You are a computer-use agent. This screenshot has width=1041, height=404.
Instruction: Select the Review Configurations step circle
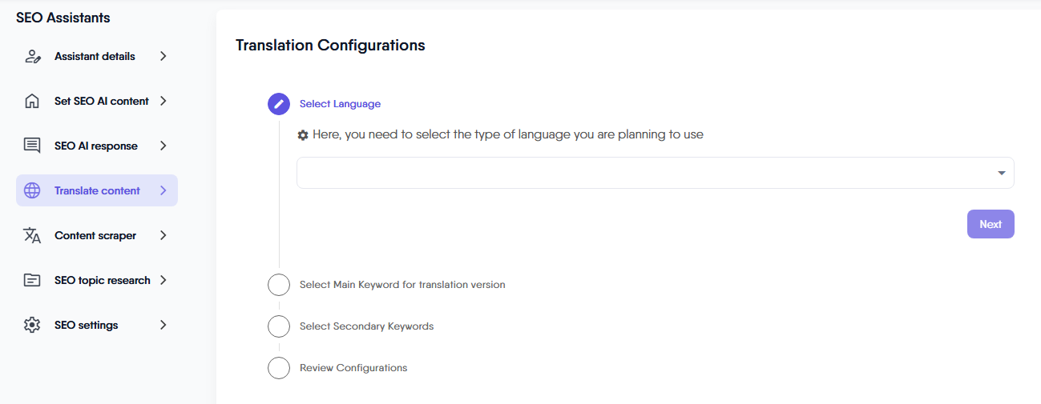(x=279, y=368)
